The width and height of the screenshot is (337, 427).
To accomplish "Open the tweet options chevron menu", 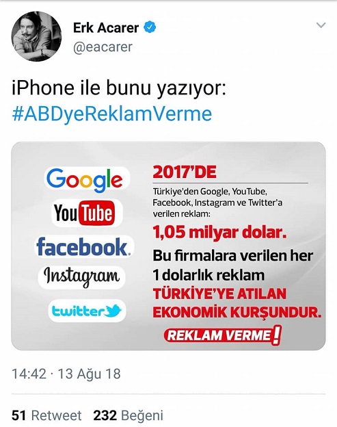I will pyautogui.click(x=321, y=25).
